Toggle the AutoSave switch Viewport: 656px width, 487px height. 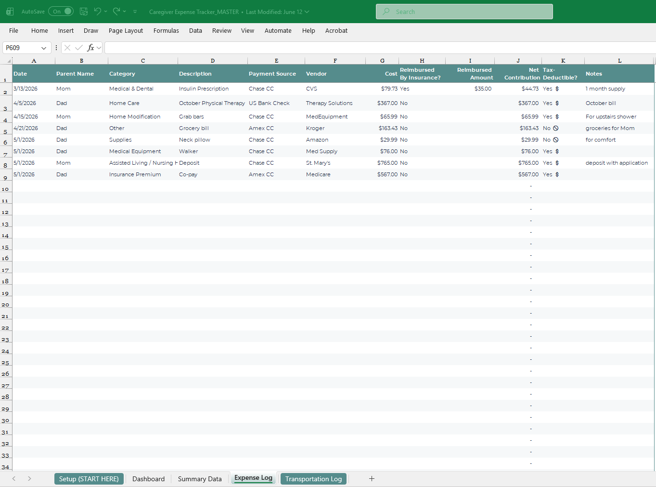pos(61,12)
